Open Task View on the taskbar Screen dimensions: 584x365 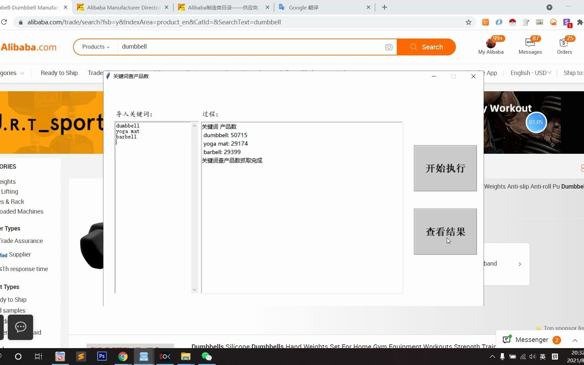pyautogui.click(x=38, y=357)
